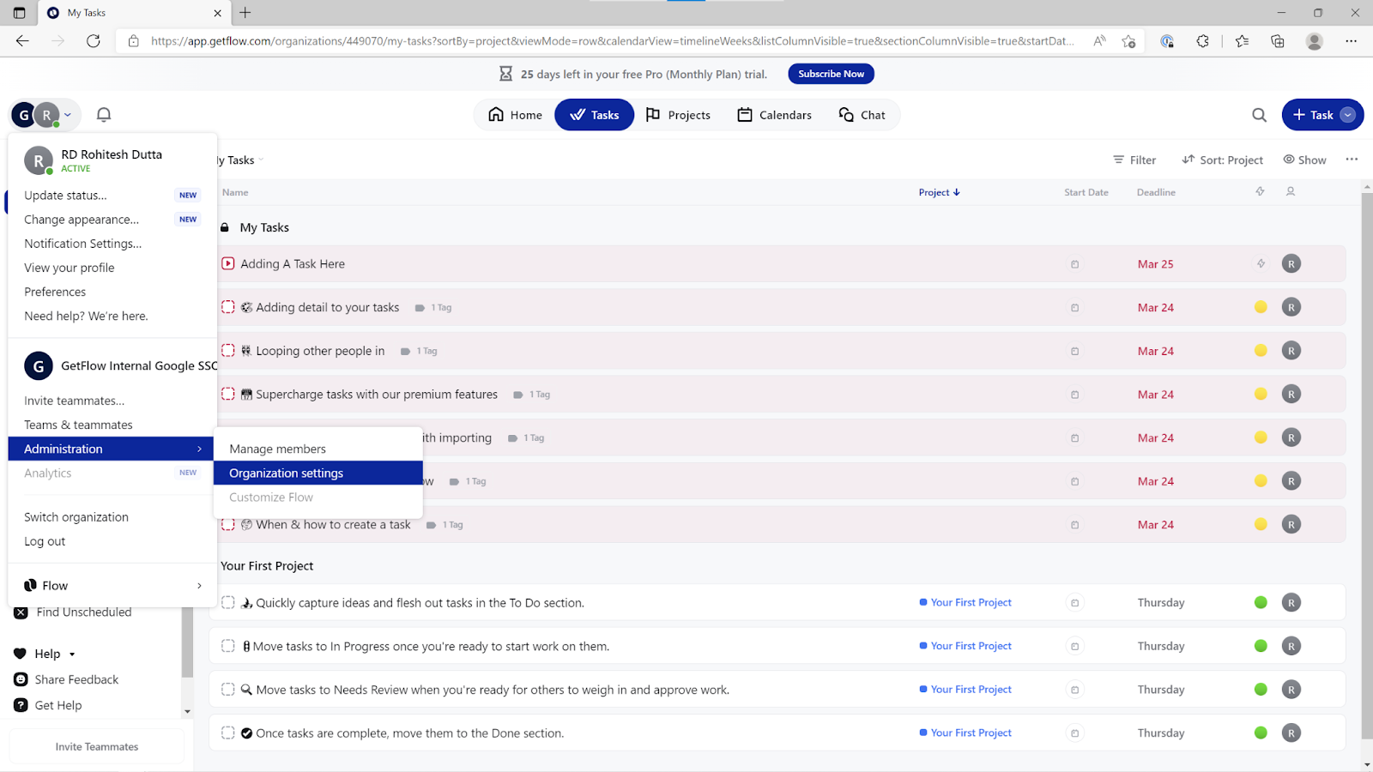
Task: Click the Filter icon in task toolbar
Action: coord(1118,160)
